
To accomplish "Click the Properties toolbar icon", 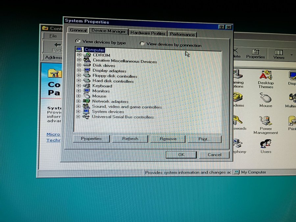I will 256,54.
